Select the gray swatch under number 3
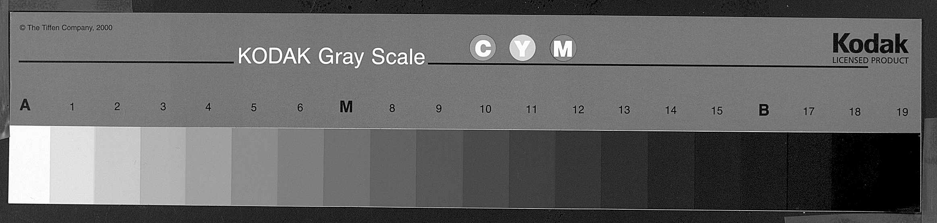The height and width of the screenshot is (223, 937). (x=163, y=166)
